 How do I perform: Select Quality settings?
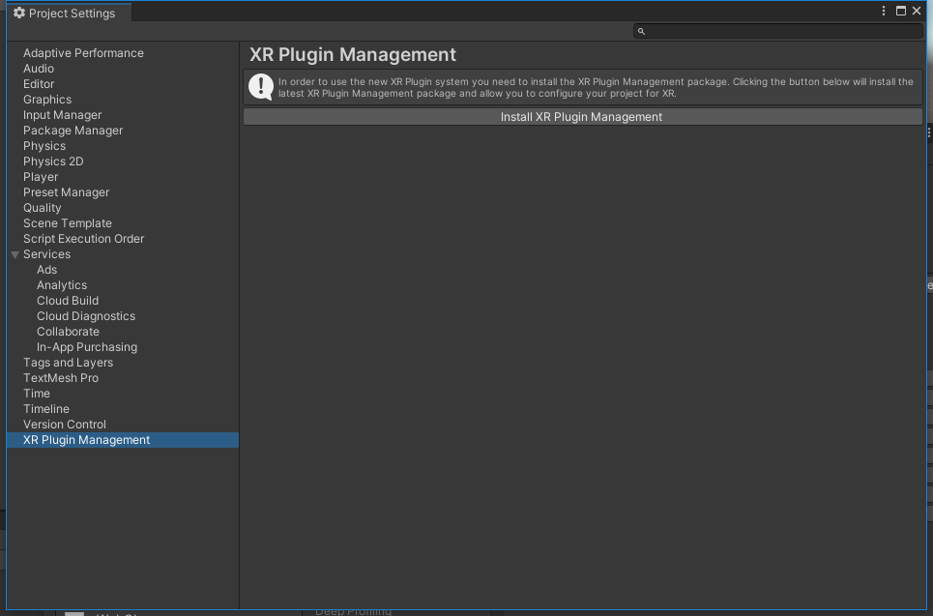click(43, 208)
